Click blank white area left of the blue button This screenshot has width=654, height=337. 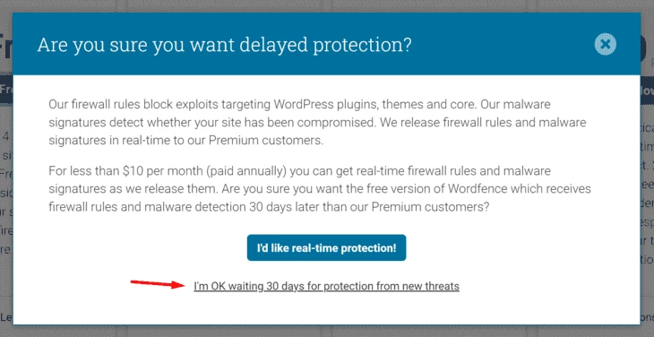tap(146, 247)
